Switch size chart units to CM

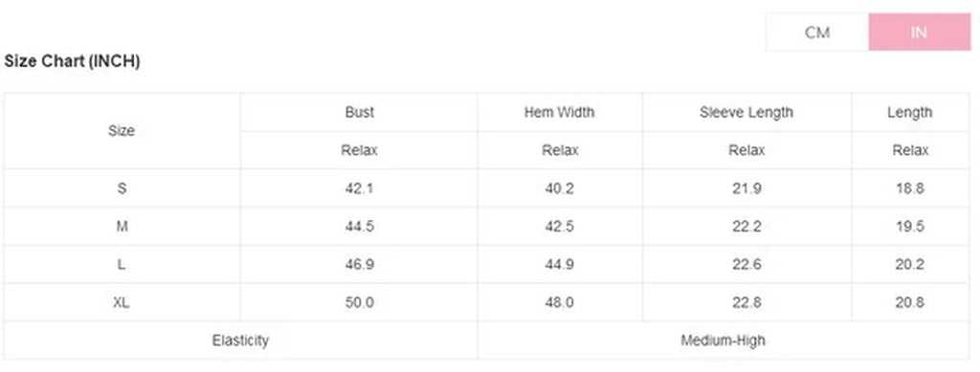(x=817, y=32)
